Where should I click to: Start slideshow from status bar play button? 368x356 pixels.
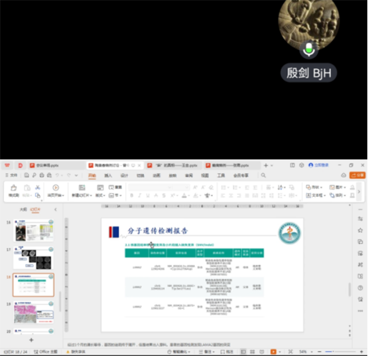(273, 351)
